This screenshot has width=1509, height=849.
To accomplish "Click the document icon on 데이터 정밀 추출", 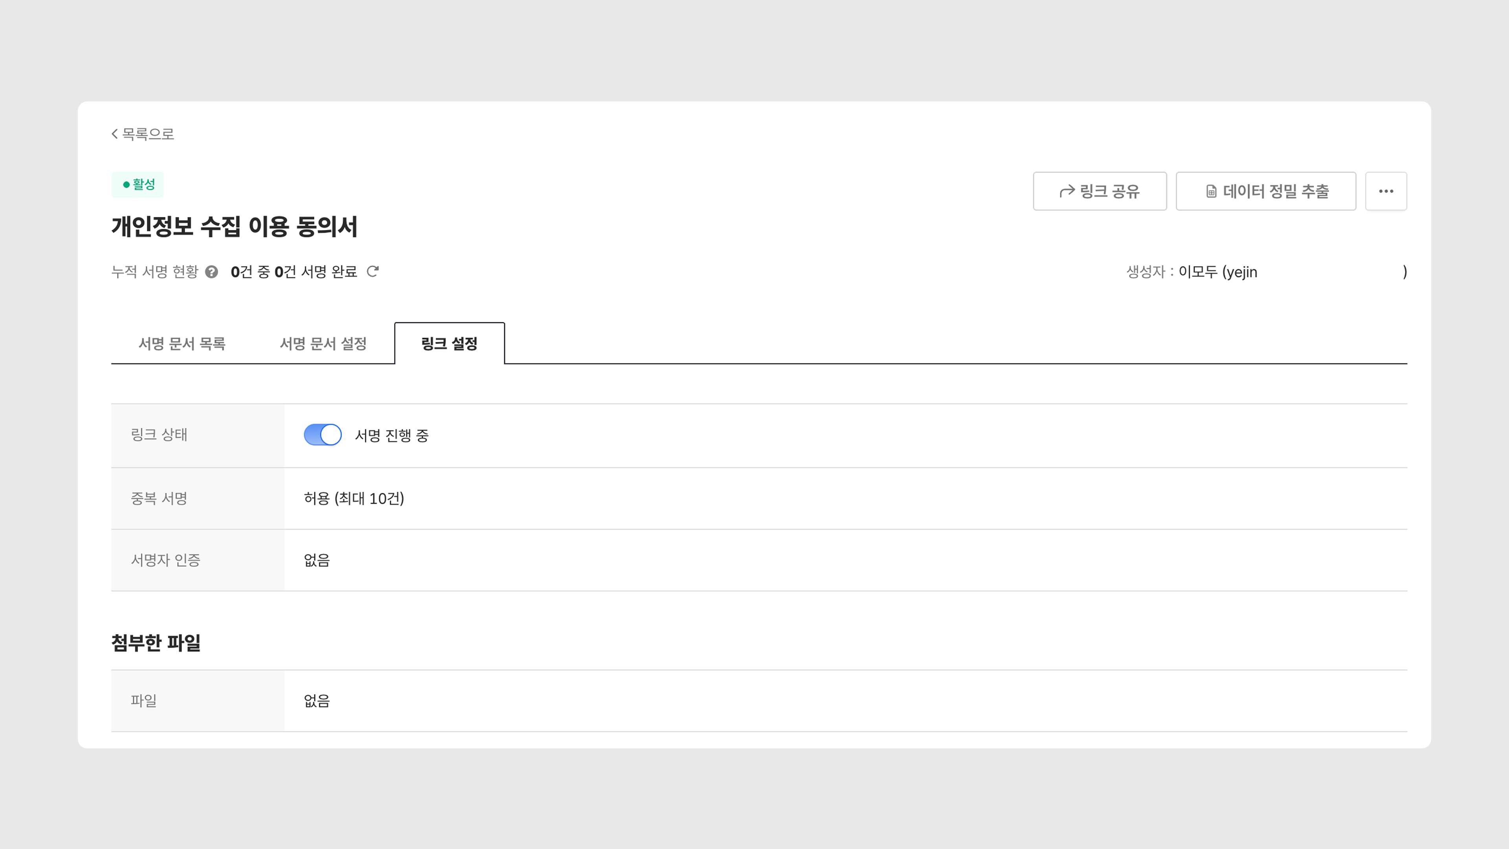I will (x=1212, y=191).
